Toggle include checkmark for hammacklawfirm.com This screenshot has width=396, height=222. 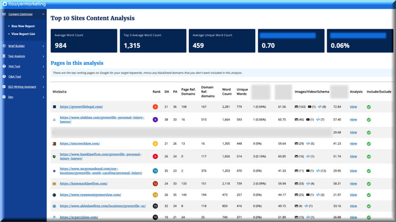[x=369, y=184]
